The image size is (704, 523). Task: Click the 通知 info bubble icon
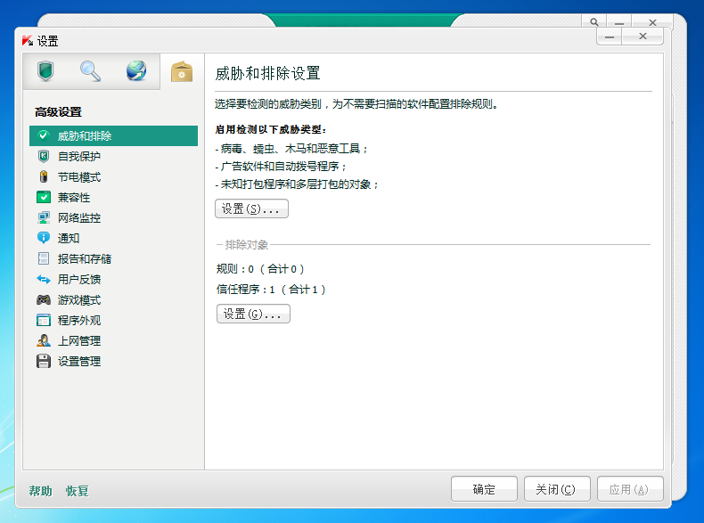(44, 238)
